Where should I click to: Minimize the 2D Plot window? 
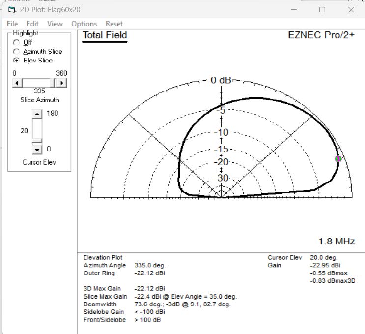pos(293,10)
